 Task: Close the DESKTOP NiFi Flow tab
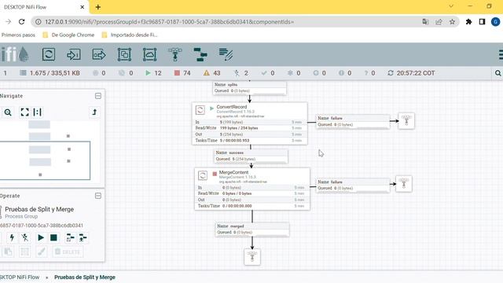click(x=82, y=7)
